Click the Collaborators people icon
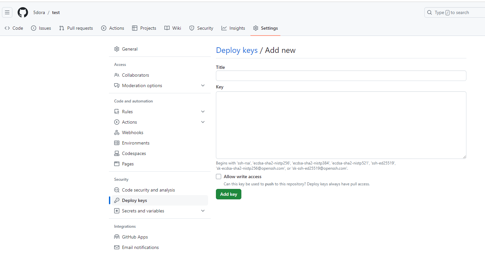485x262 pixels. [x=117, y=75]
